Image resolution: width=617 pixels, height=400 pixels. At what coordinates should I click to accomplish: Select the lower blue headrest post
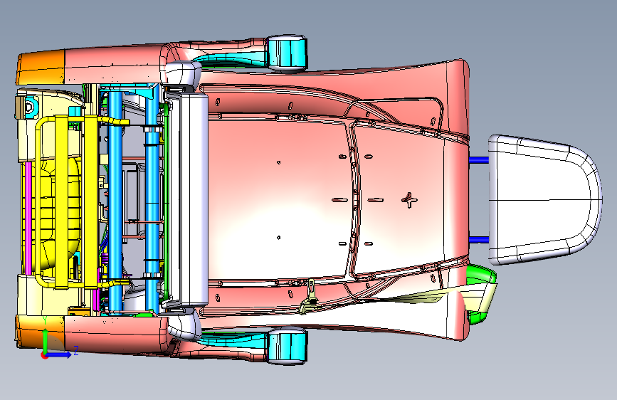click(479, 239)
